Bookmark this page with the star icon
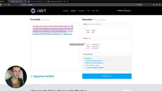The height and width of the screenshot is (91, 162). (x=141, y=5)
